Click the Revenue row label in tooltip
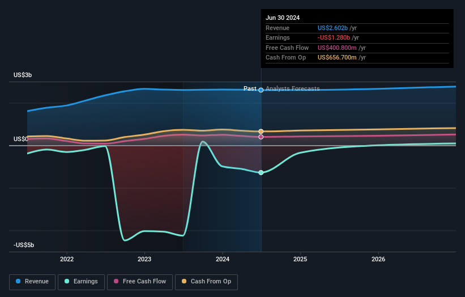Screen dimensions: 465x297 (278, 28)
